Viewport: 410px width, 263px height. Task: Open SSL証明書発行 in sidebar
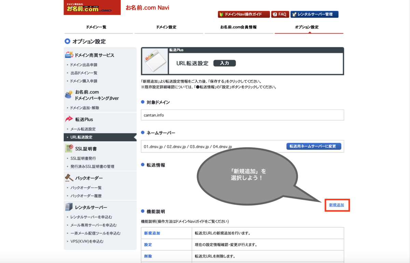[83, 158]
